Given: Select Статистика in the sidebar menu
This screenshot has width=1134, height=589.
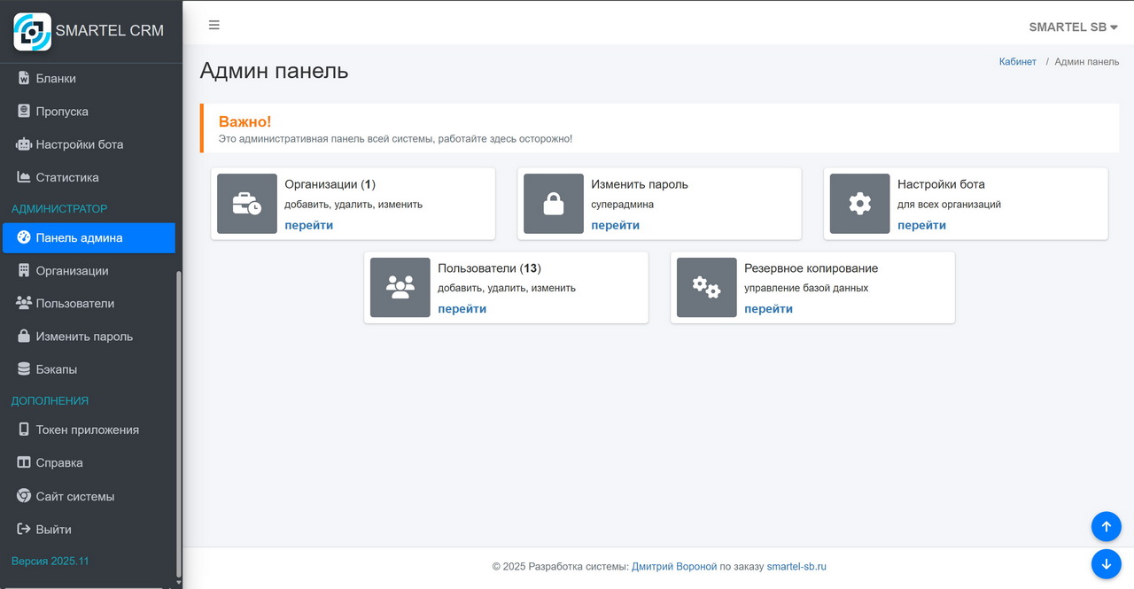Looking at the screenshot, I should click(x=66, y=177).
